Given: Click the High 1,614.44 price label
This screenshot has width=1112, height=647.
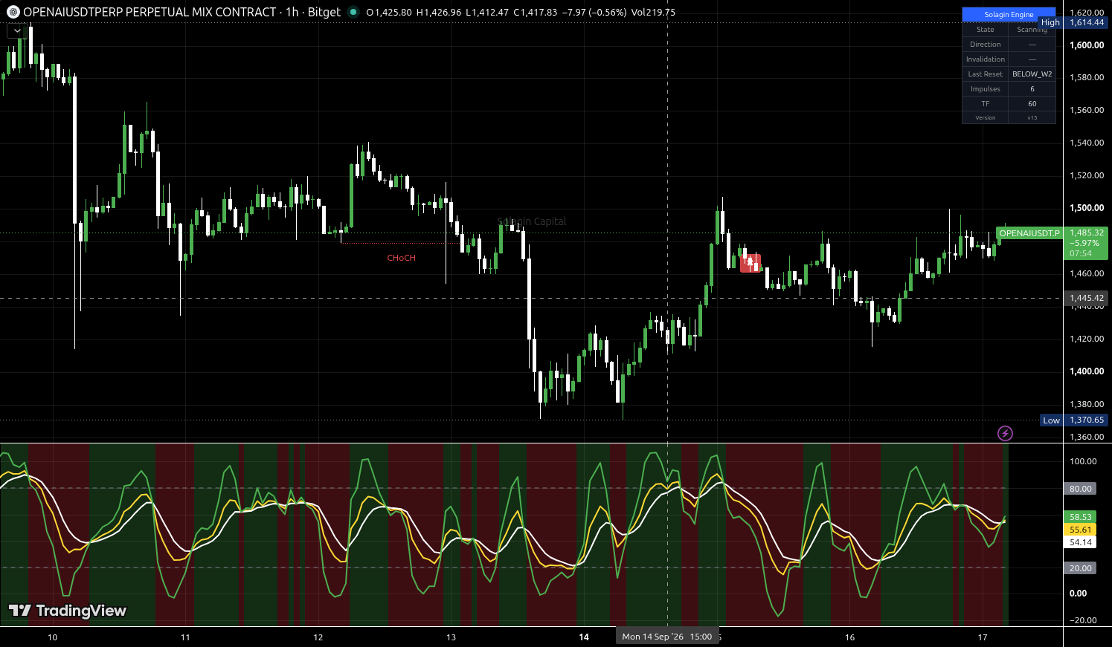Looking at the screenshot, I should 1073,22.
